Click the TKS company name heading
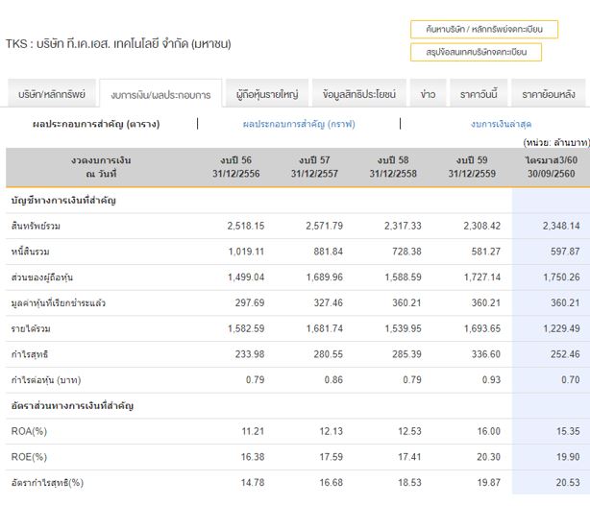Viewport: 590px width, 506px height. [118, 44]
